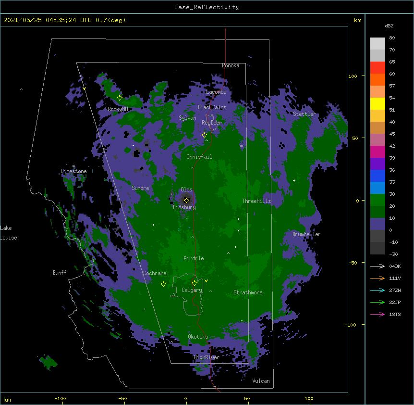Click the Didsbury town label
The height and width of the screenshot is (405, 414).
point(184,207)
